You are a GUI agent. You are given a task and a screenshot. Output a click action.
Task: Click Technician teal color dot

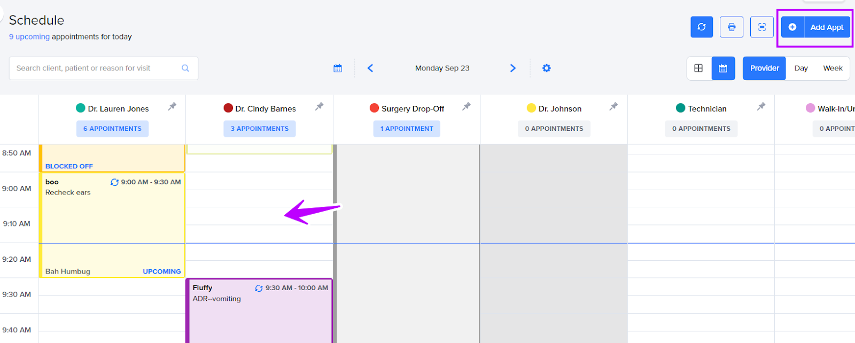click(680, 108)
